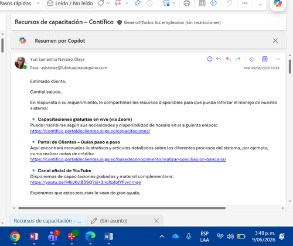Expand Resumen por Copilot
The height and width of the screenshot is (246, 293).
coord(60,41)
